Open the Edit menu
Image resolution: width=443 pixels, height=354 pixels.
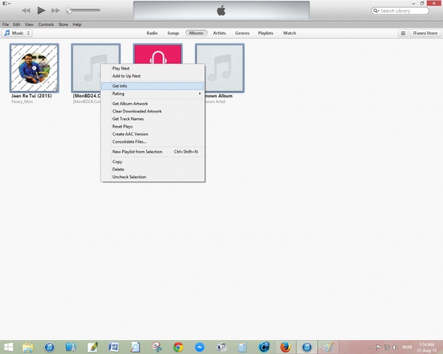pyautogui.click(x=16, y=25)
